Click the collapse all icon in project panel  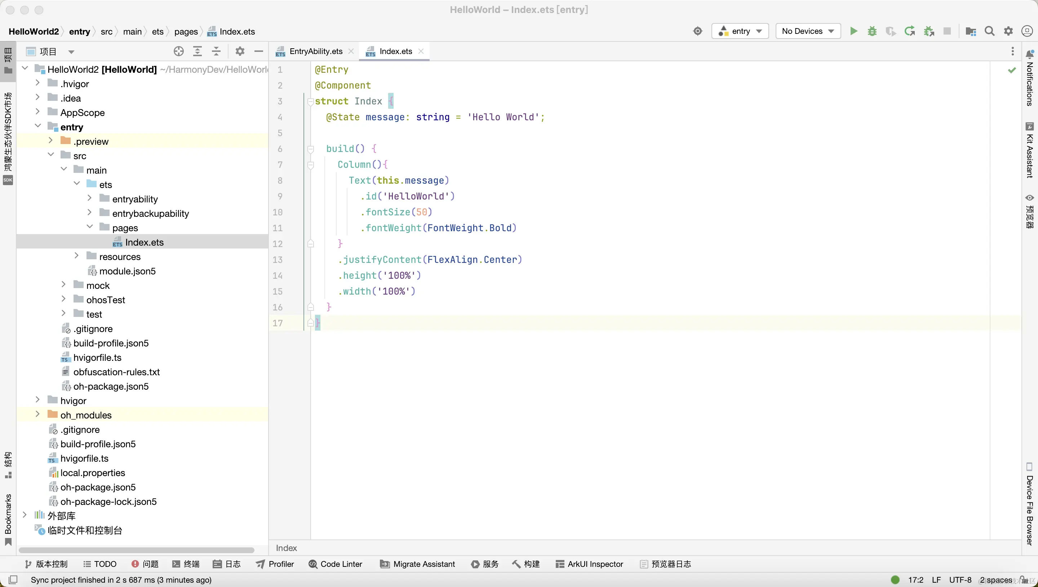point(216,51)
